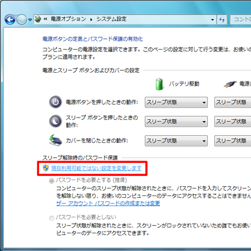
Task: Open アカウント パスワードの作成または変更 link
Action: click(108, 203)
